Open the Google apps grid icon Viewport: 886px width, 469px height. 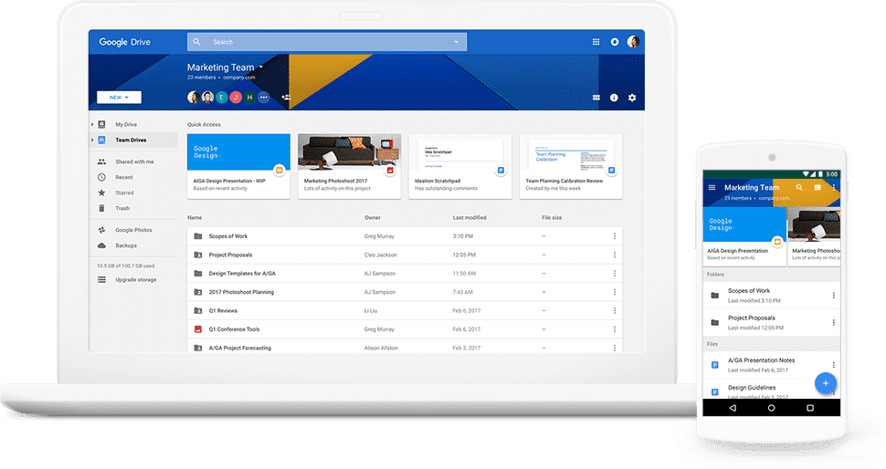coord(596,42)
